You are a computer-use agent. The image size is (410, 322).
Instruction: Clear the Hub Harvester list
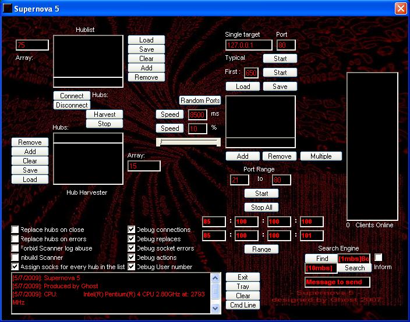tap(30, 161)
